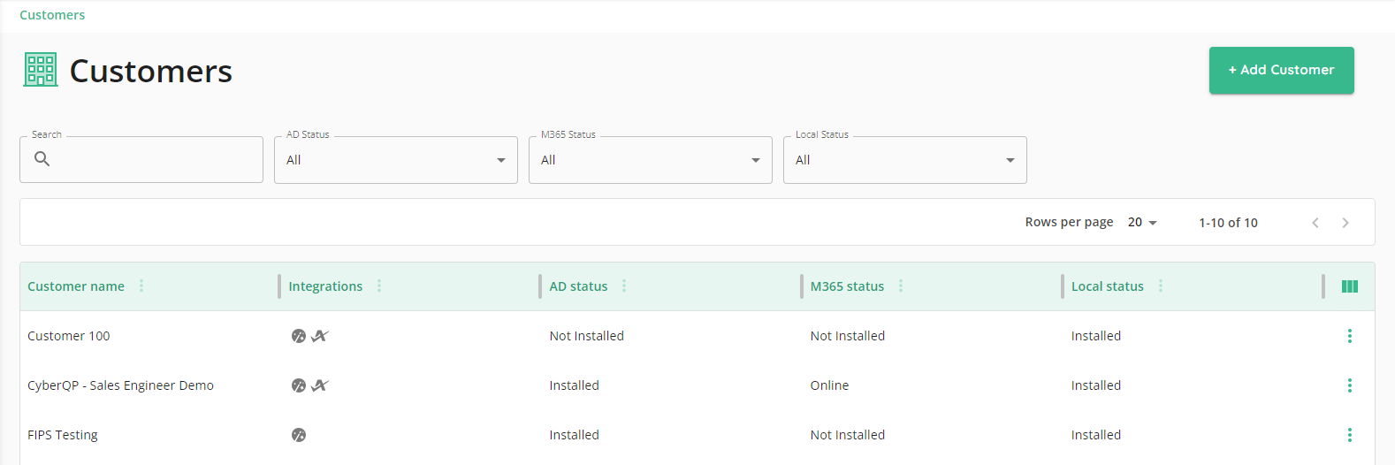The width and height of the screenshot is (1395, 465).
Task: Open AD status column options menu
Action: 624,286
